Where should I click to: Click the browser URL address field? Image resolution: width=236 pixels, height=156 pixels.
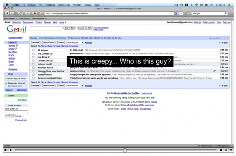click(x=109, y=13)
